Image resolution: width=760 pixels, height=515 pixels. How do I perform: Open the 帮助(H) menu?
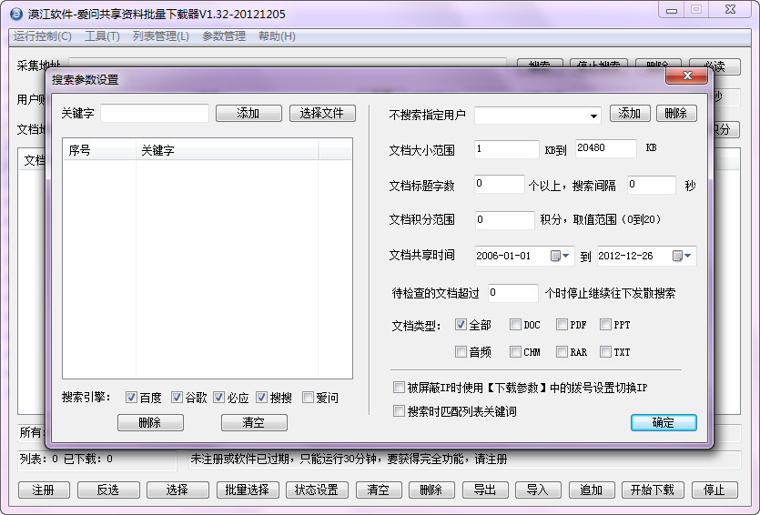(277, 36)
